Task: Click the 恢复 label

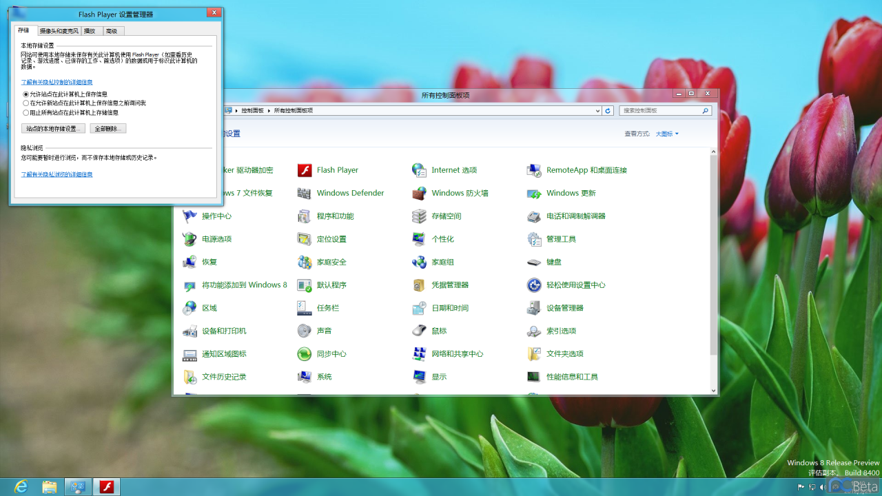Action: pos(209,262)
